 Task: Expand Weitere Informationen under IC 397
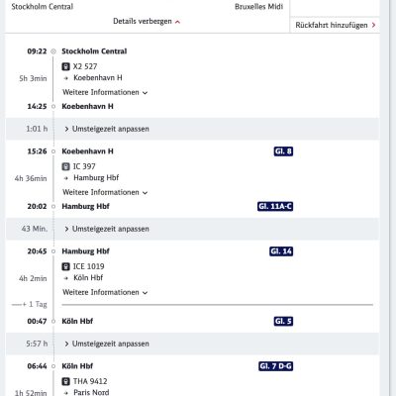[105, 192]
